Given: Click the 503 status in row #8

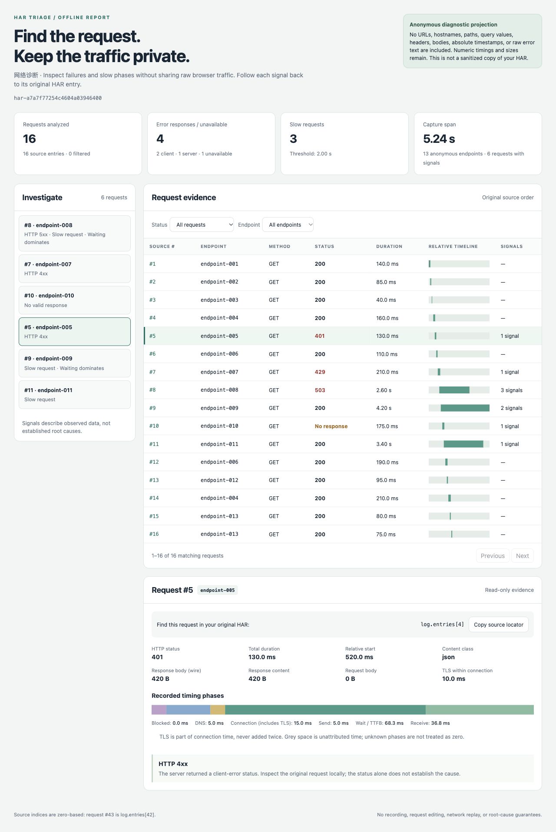Looking at the screenshot, I should click(320, 390).
